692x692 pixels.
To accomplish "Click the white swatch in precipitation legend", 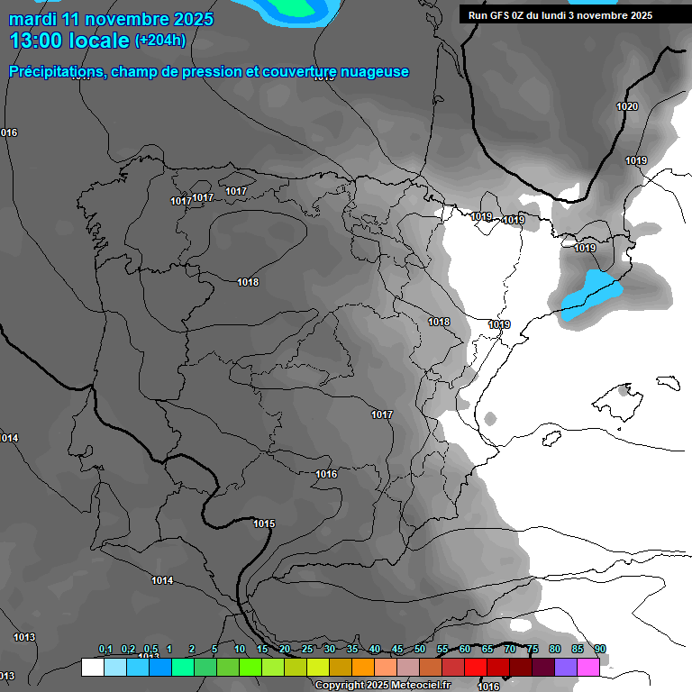I will tap(92, 668).
